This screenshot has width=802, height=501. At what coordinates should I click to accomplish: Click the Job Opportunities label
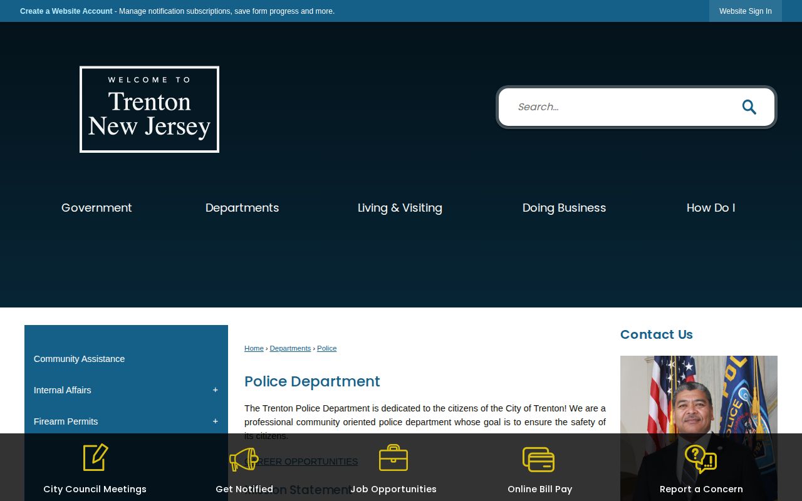tap(393, 489)
